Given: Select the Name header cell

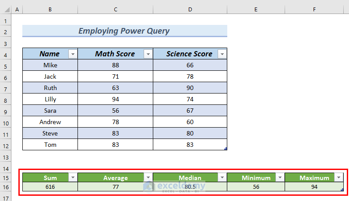Looking at the screenshot, I should tap(50, 53).
